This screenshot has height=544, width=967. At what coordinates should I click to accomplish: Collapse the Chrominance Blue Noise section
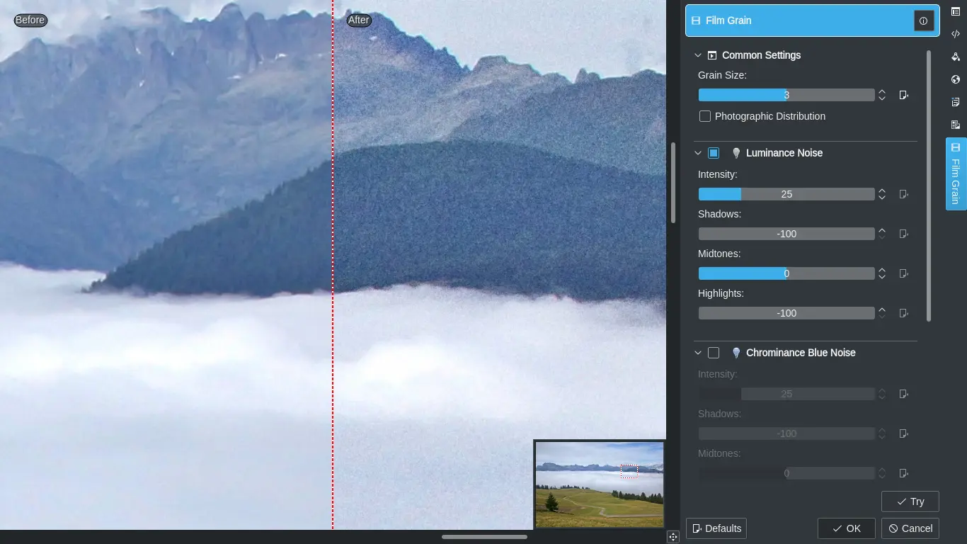pyautogui.click(x=697, y=352)
